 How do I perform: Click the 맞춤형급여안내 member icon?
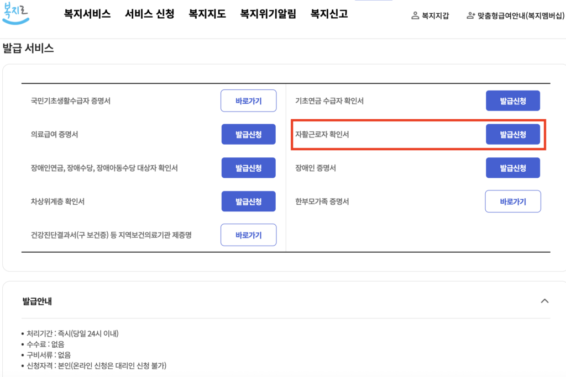point(471,16)
